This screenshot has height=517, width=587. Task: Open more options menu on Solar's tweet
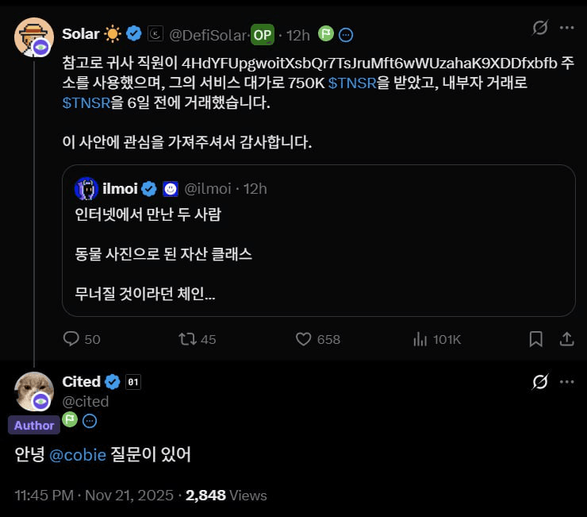[566, 28]
